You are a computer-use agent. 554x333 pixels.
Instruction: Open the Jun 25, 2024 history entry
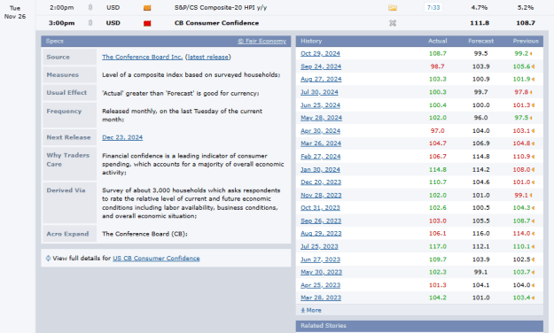(320, 105)
